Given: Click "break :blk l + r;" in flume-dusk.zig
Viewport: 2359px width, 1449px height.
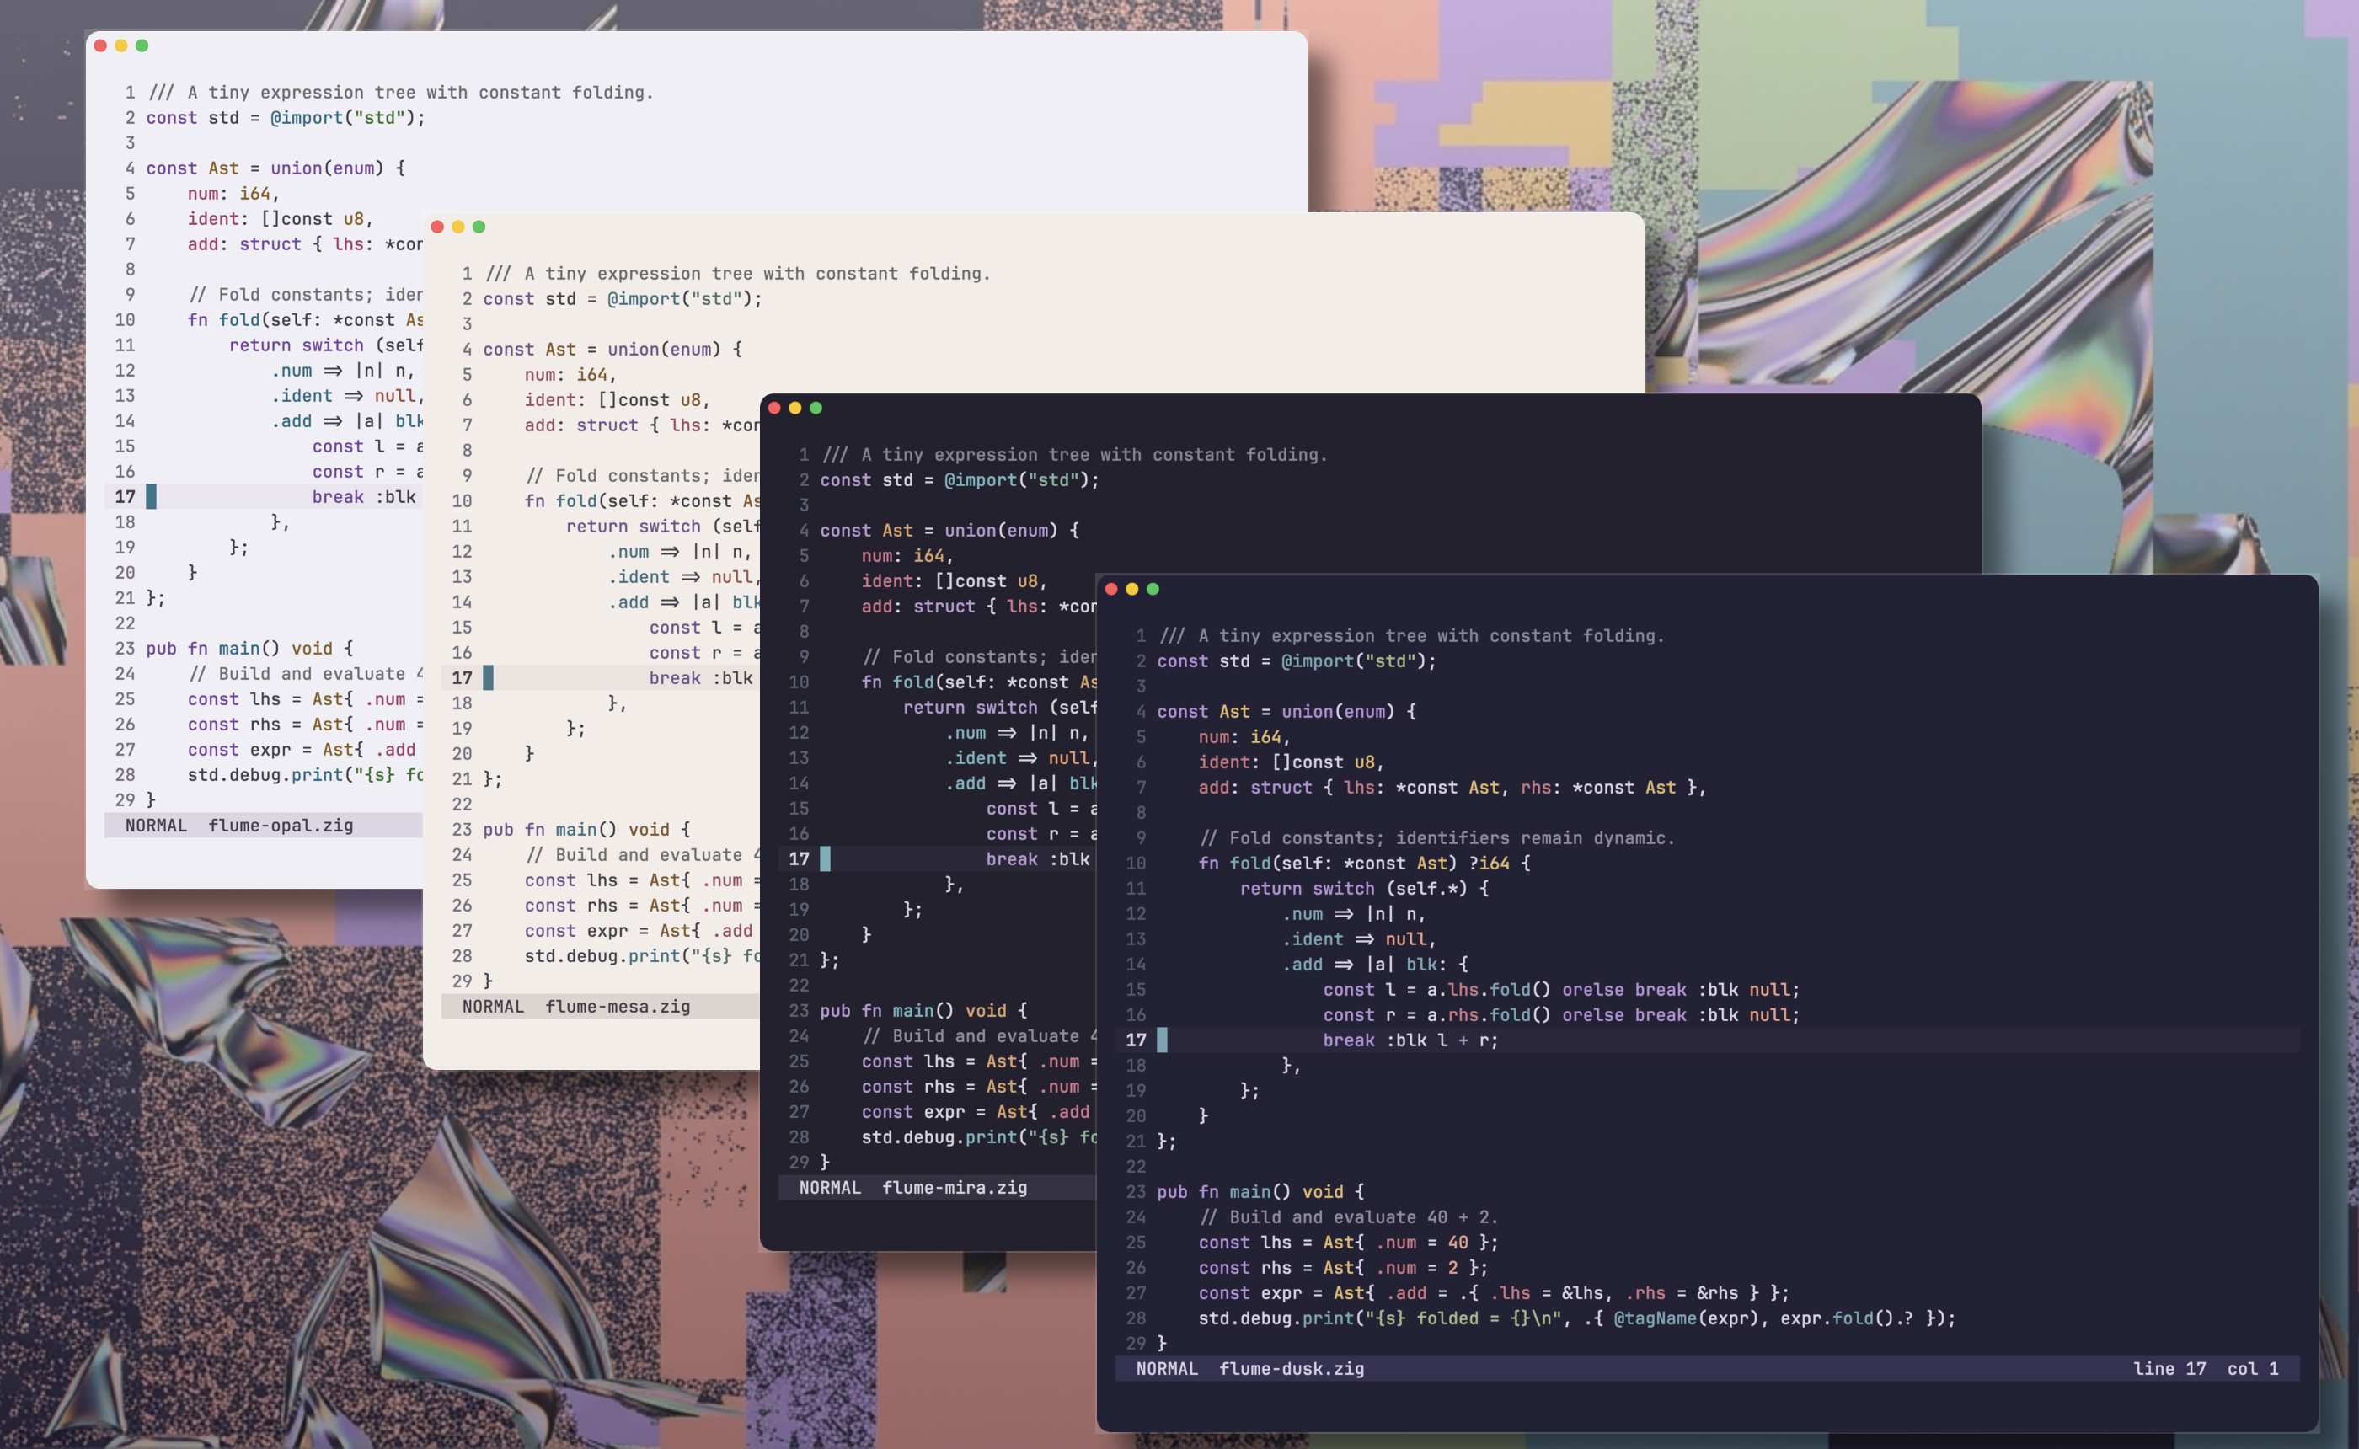Looking at the screenshot, I should pos(1410,1040).
